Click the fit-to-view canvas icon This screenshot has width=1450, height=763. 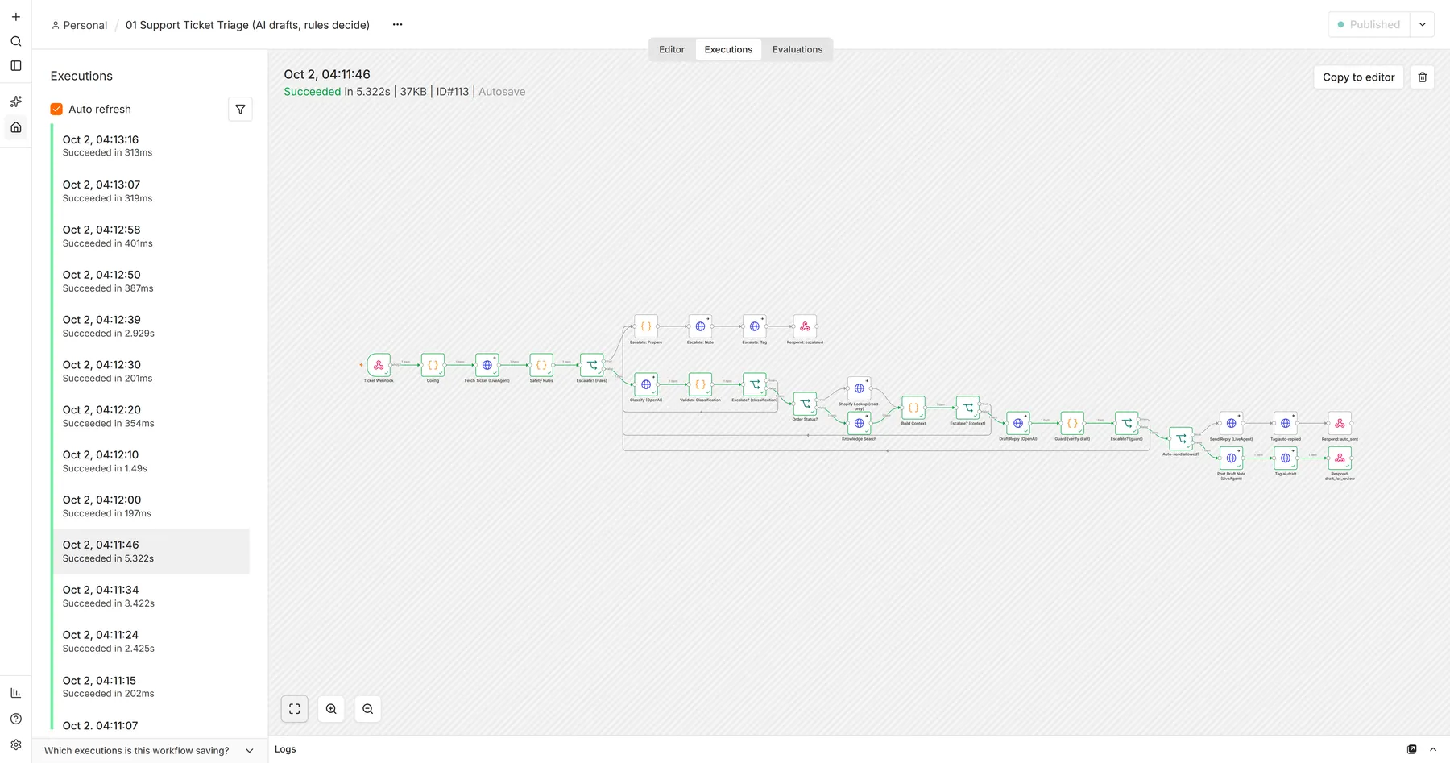tap(295, 709)
